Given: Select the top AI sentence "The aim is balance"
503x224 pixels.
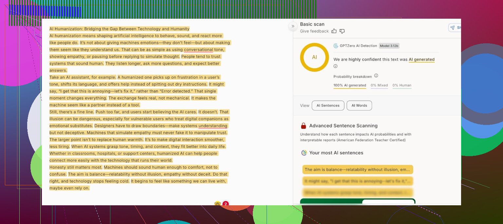Looking at the screenshot, I should tap(358, 170).
